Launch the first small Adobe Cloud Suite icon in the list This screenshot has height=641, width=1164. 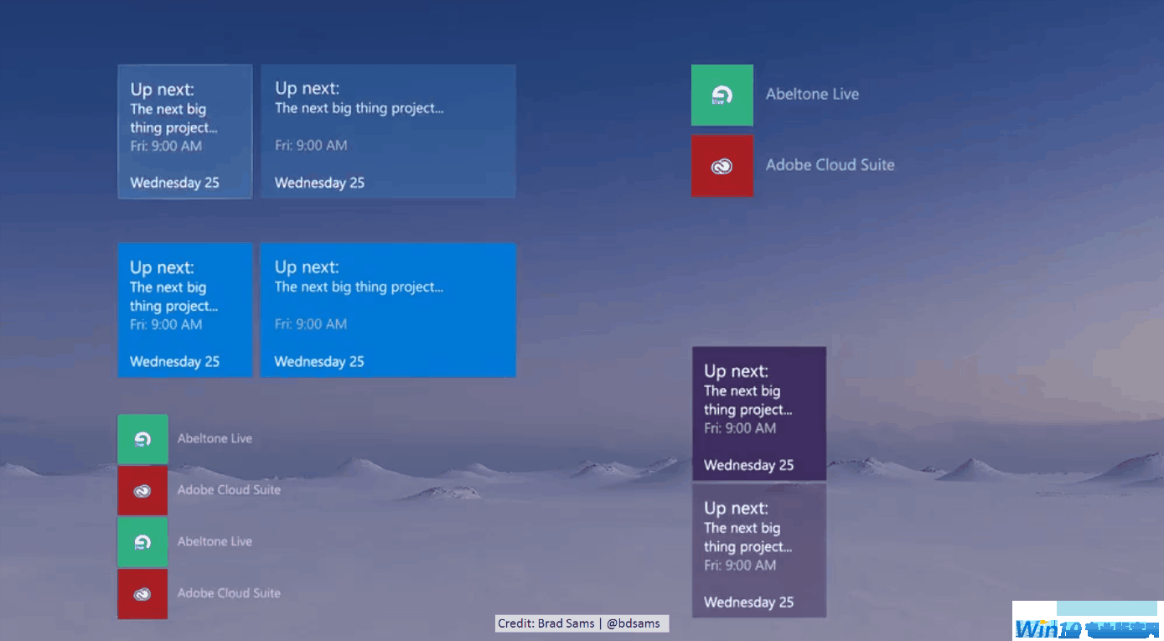pyautogui.click(x=142, y=491)
